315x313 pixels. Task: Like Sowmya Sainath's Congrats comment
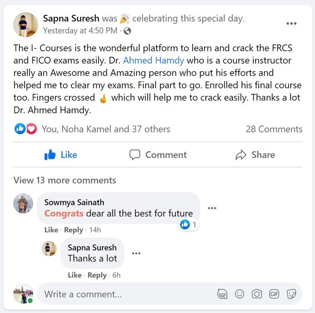coord(51,230)
